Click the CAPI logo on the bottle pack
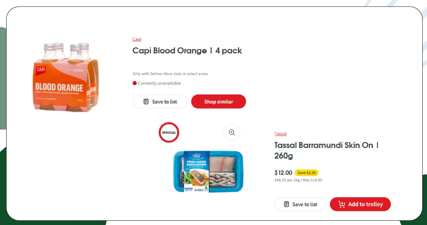The height and width of the screenshot is (225, 427). [40, 70]
